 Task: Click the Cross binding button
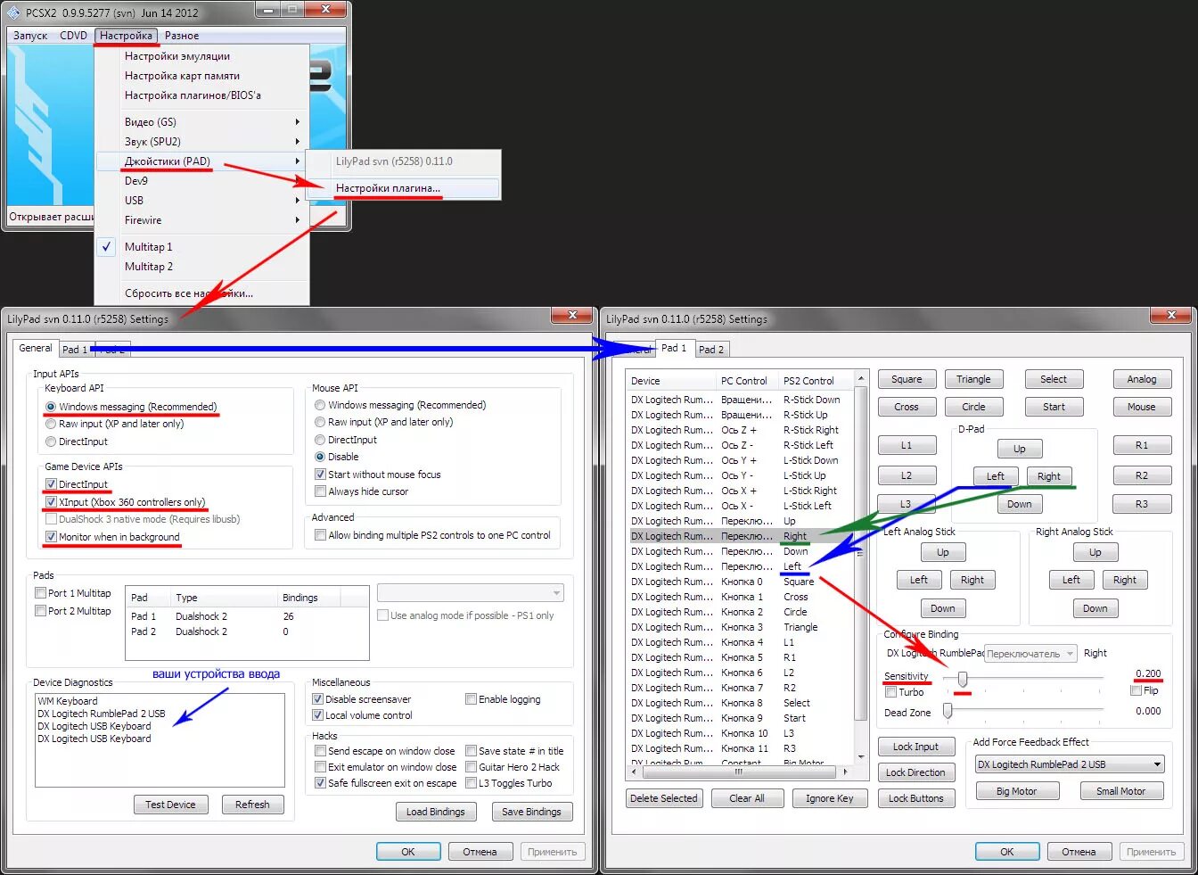coord(907,407)
